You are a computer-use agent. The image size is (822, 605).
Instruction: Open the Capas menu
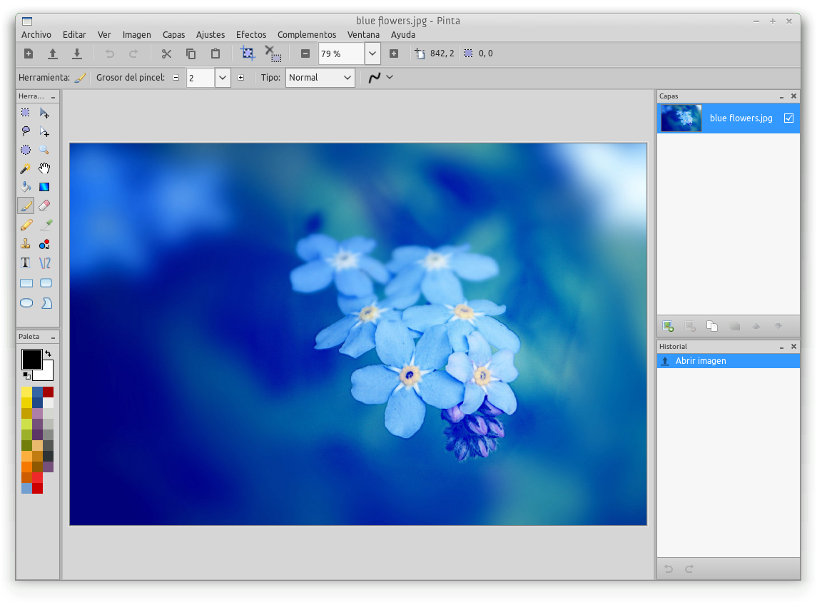[x=173, y=34]
